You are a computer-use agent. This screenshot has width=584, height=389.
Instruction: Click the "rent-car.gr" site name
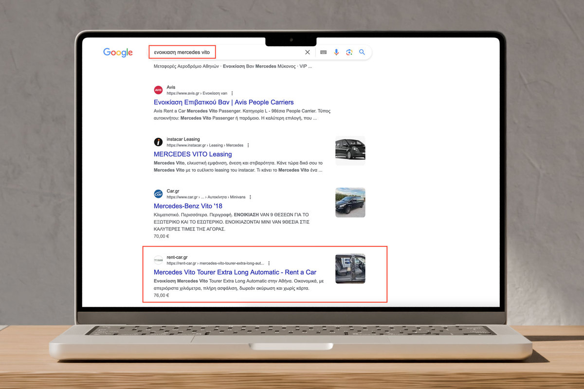177,257
